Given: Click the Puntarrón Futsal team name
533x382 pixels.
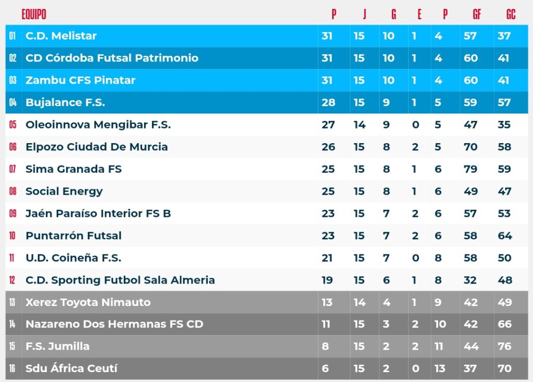Looking at the screenshot, I should click(73, 236).
